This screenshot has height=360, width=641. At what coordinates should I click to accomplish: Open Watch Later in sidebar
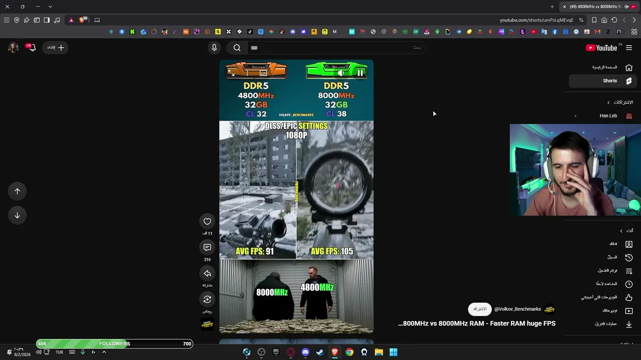pos(603,283)
